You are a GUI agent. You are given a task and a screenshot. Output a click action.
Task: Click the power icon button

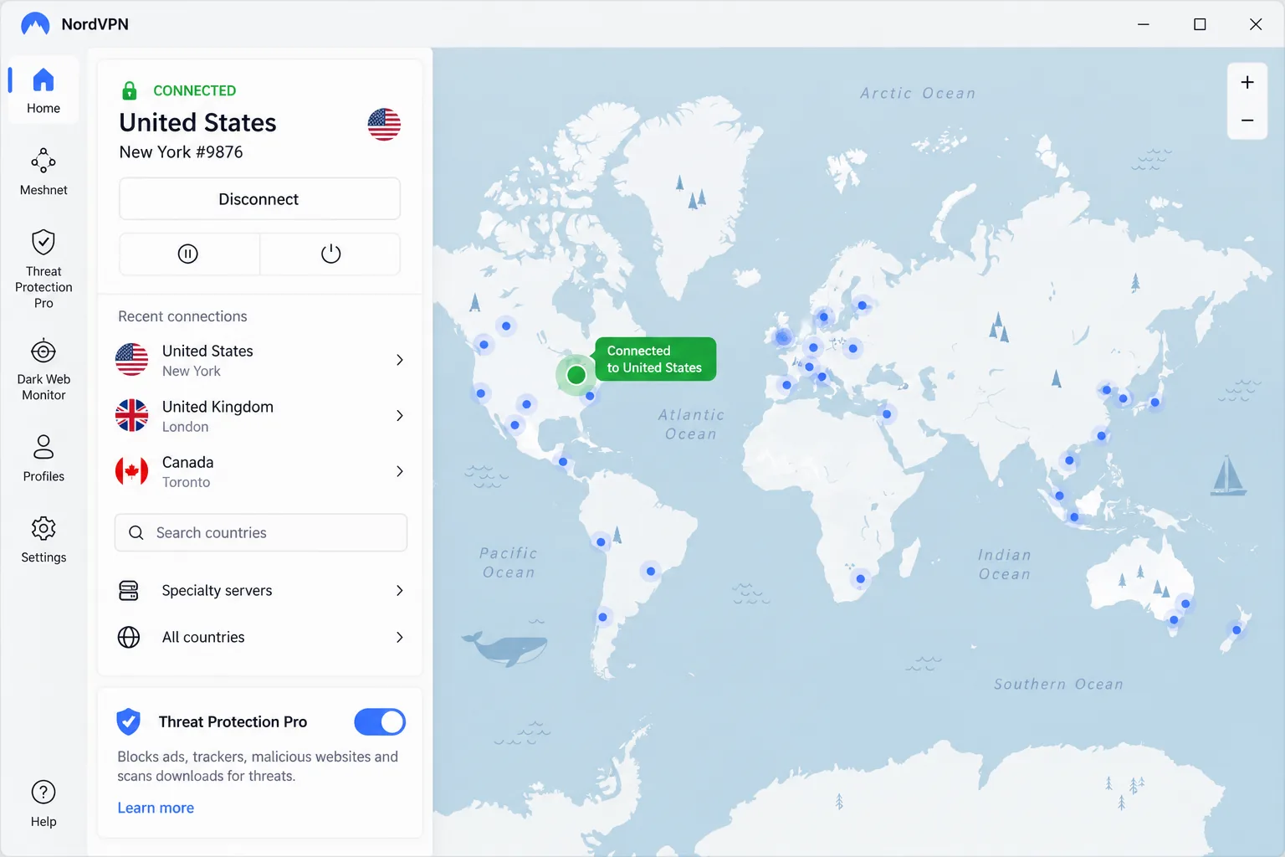click(330, 254)
